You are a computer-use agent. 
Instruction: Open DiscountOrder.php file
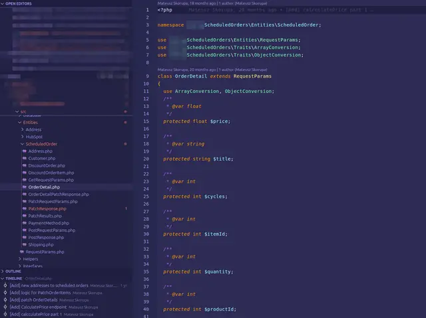click(x=47, y=165)
